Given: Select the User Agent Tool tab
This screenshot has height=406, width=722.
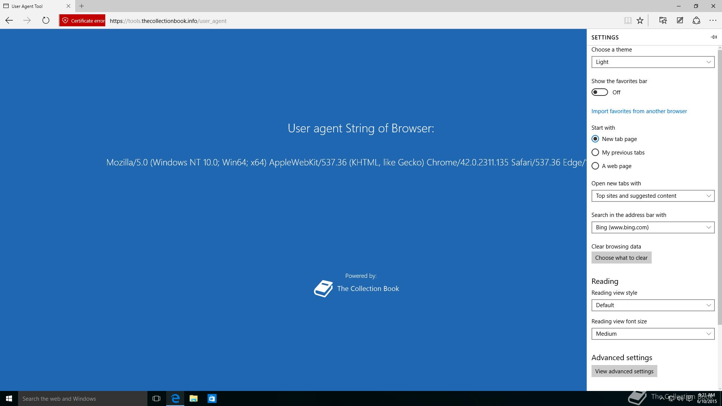Looking at the screenshot, I should [37, 6].
